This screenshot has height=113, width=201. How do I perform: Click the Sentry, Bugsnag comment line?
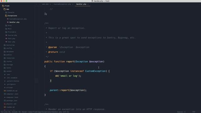coord(92,38)
